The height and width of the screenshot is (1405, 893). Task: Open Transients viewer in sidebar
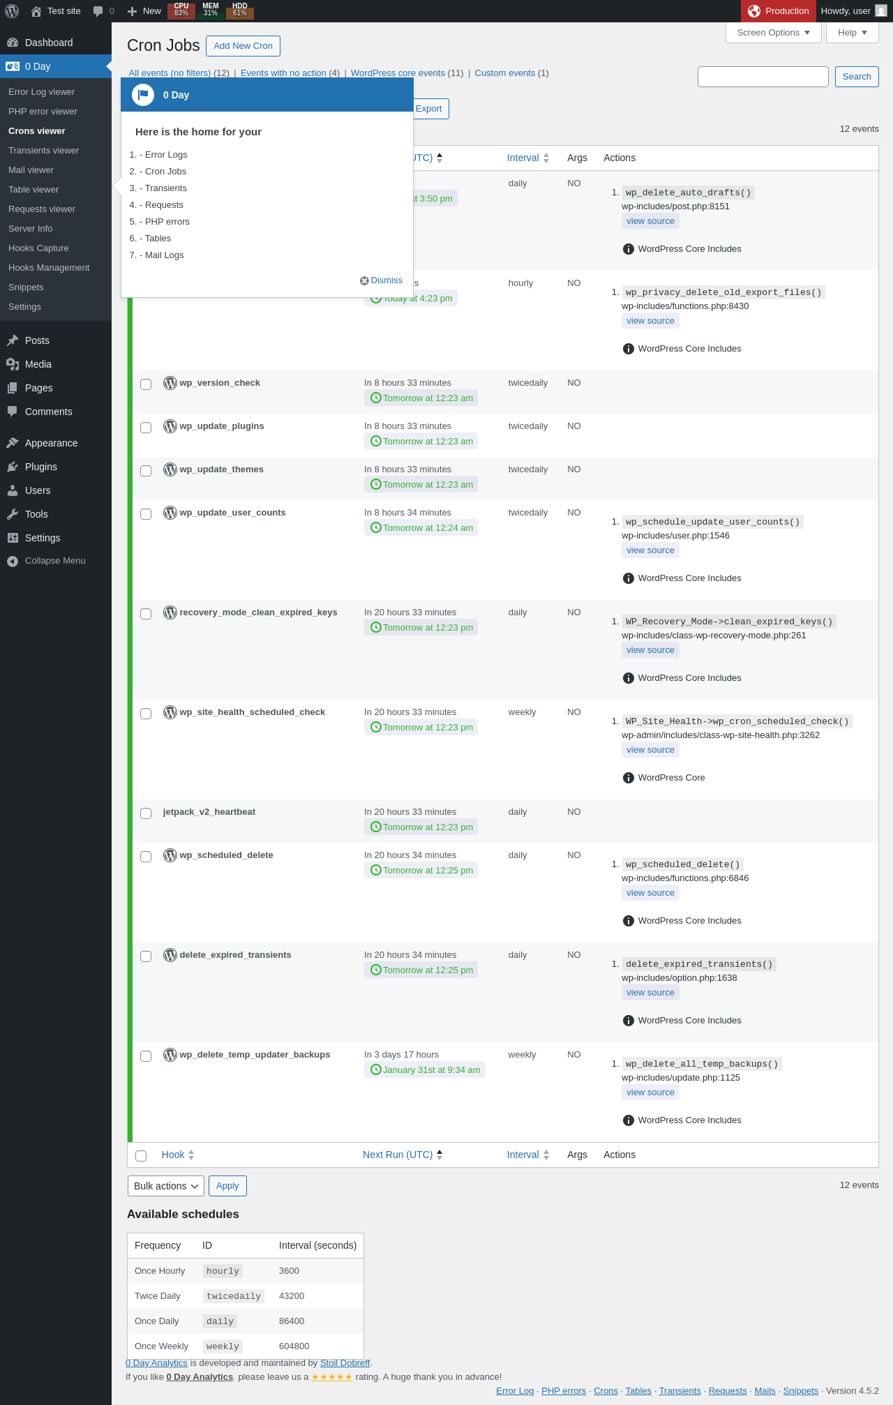[x=44, y=151]
